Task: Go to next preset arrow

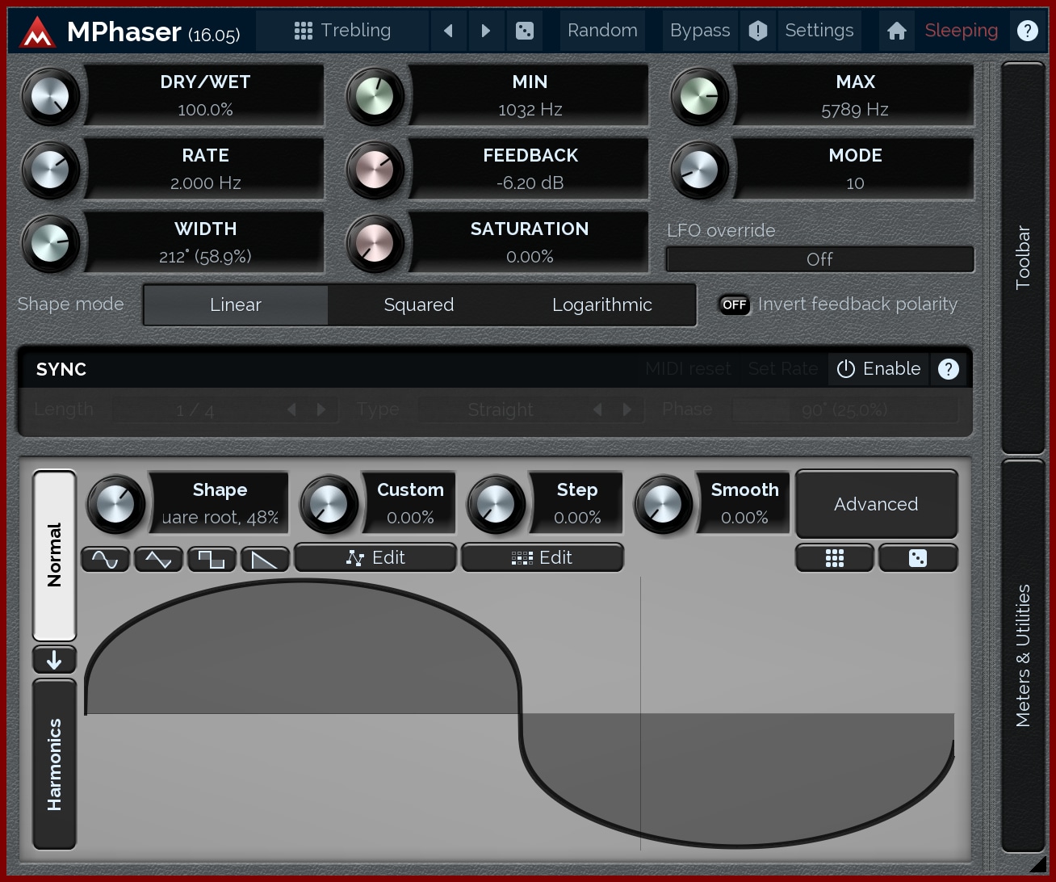Action: [x=485, y=31]
